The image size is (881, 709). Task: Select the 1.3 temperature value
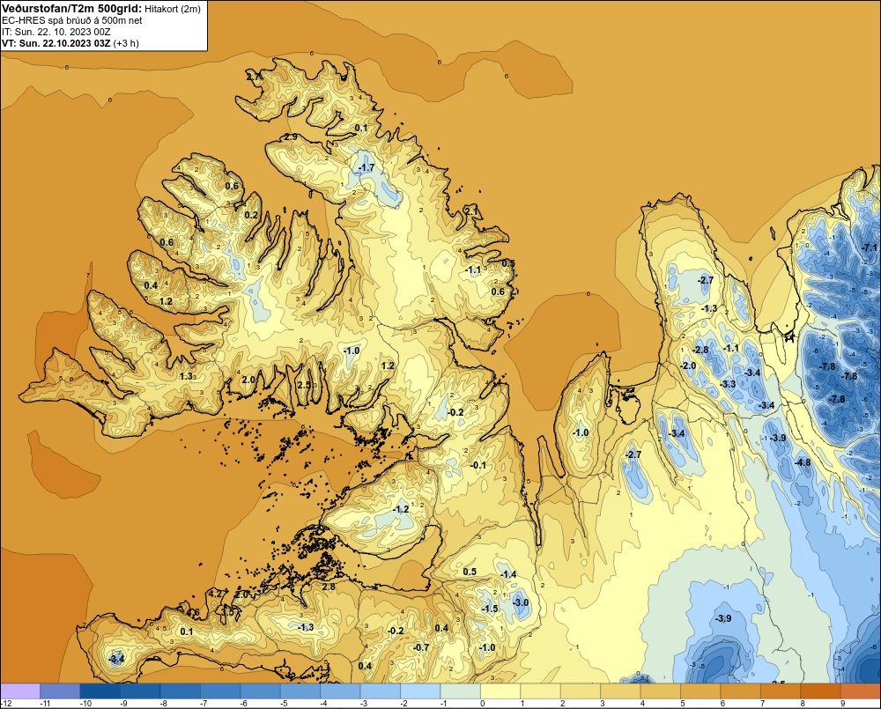[x=186, y=376]
